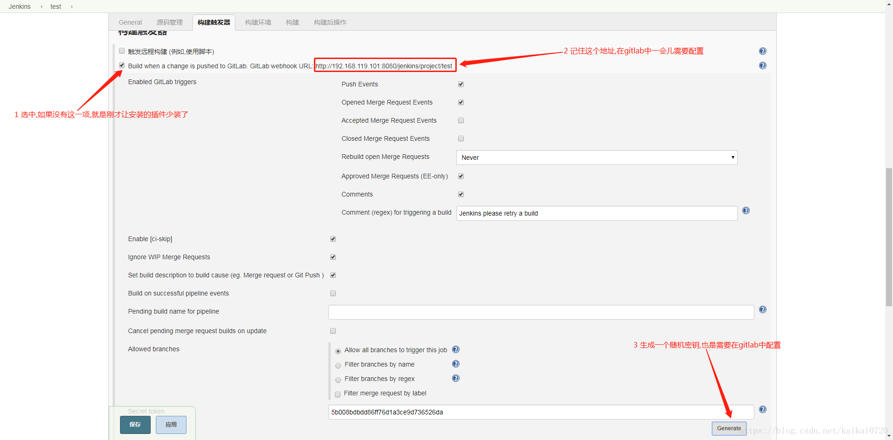
Task: Select Filter branches by name radio
Action: point(338,366)
